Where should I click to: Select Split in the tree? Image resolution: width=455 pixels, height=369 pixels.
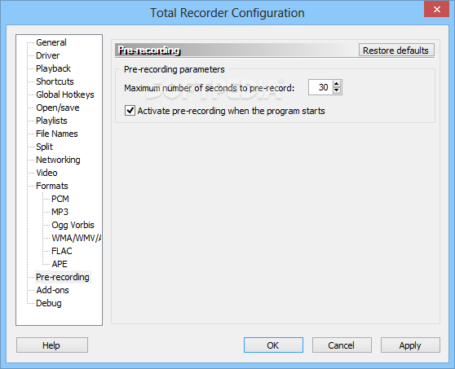click(44, 147)
